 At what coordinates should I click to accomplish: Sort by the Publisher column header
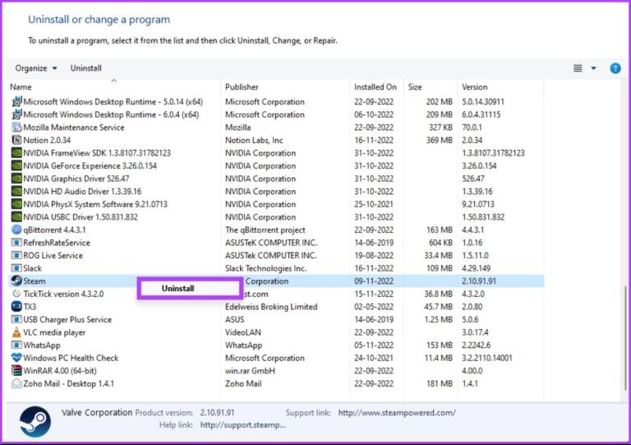pyautogui.click(x=242, y=86)
